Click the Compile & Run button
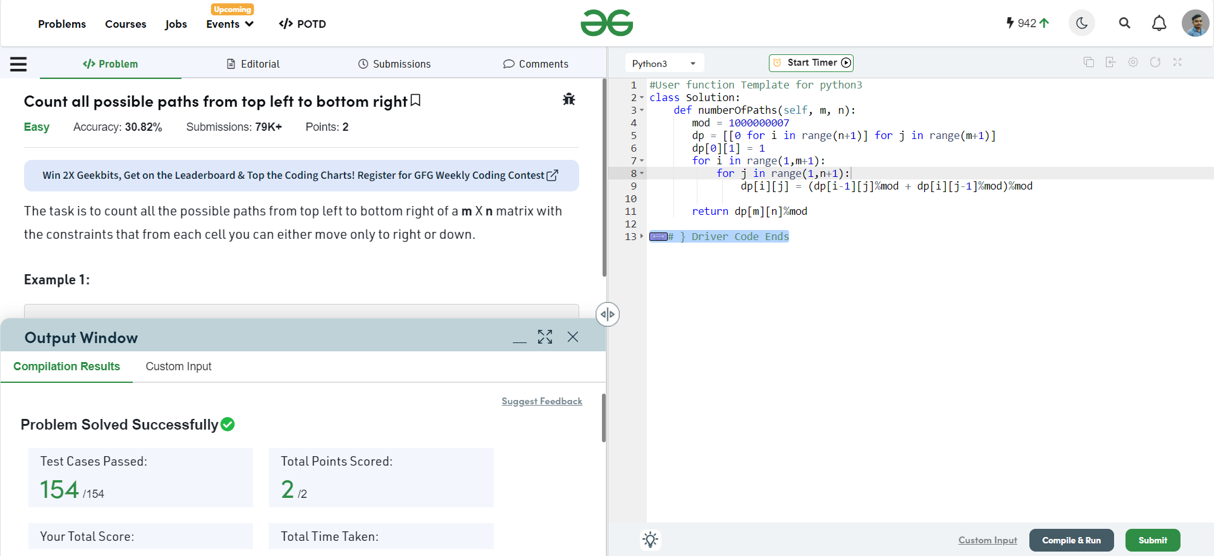 point(1071,540)
